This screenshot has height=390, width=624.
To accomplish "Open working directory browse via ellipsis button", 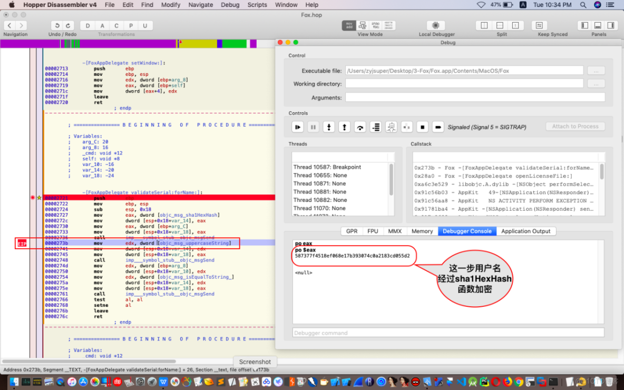I will click(x=596, y=83).
